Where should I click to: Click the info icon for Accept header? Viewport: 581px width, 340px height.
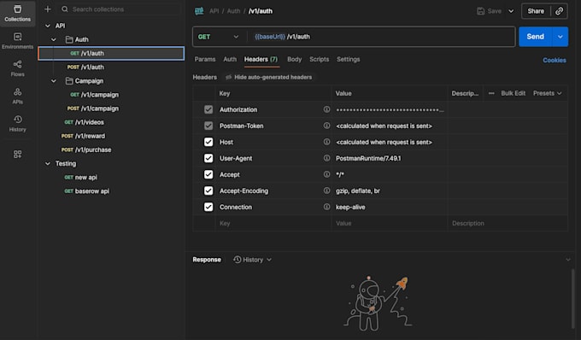coord(326,174)
